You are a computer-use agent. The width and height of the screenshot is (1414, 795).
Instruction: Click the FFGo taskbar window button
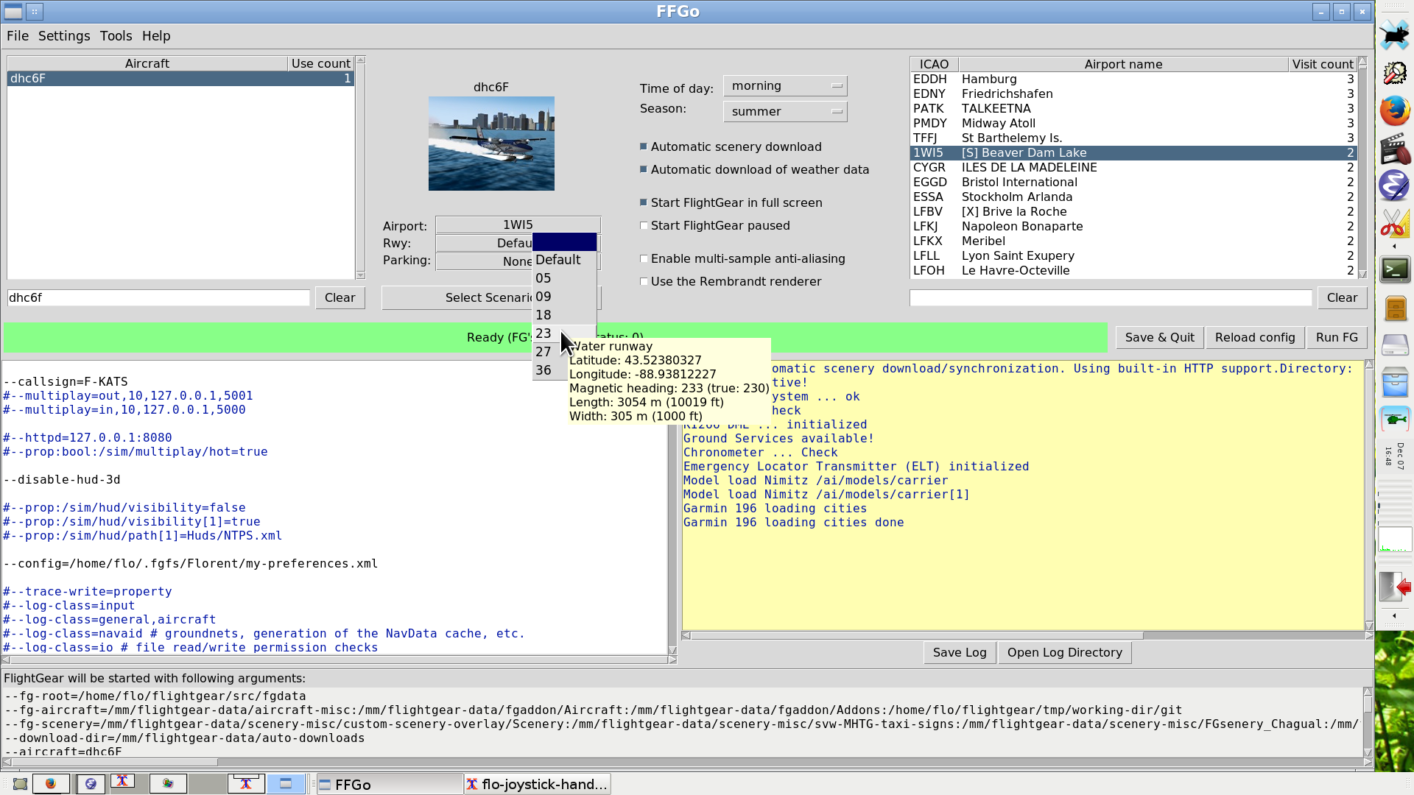coord(390,784)
